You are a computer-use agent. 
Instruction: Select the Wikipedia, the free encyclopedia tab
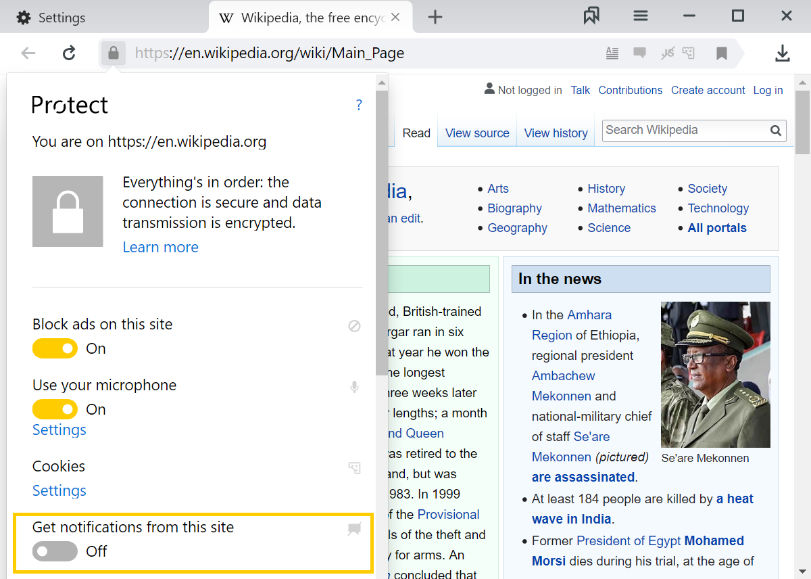[311, 18]
